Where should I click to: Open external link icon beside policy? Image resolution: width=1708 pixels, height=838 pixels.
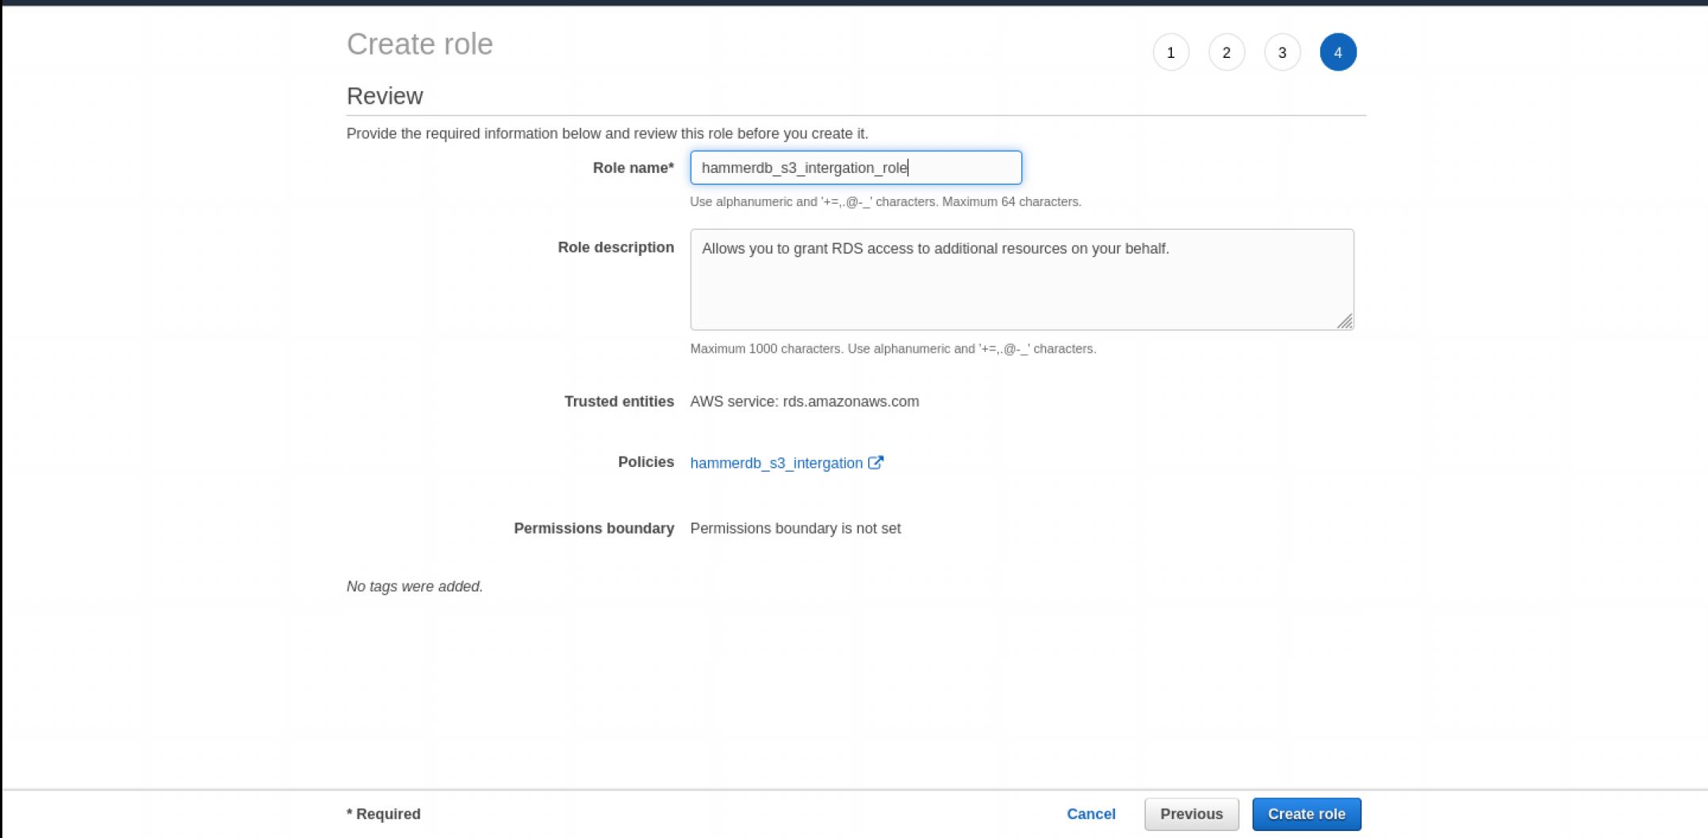point(875,462)
